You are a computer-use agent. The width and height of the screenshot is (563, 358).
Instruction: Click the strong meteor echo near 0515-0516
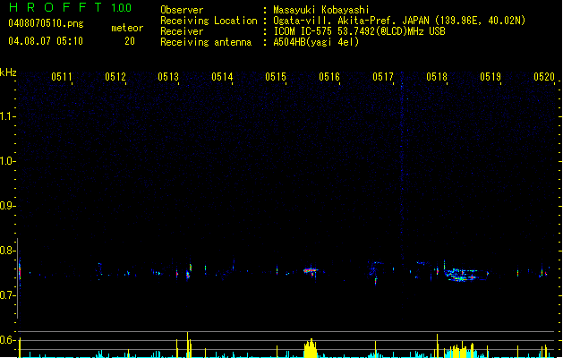pyautogui.click(x=311, y=270)
